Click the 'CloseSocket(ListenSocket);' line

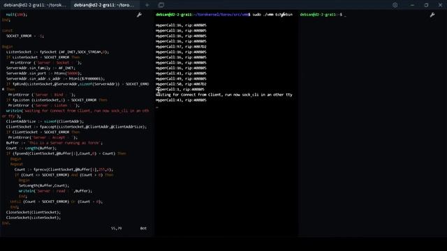34,218
